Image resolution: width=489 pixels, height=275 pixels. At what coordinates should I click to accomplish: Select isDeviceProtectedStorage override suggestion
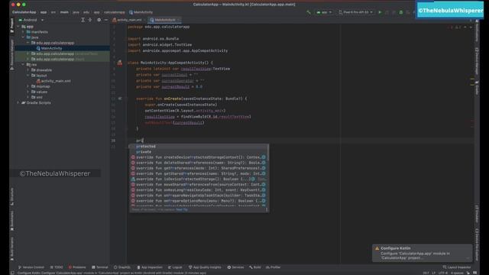(199, 179)
